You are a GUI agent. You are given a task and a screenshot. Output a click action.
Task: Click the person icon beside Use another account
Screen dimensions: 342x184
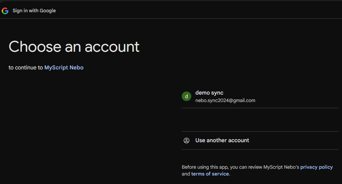pos(187,140)
